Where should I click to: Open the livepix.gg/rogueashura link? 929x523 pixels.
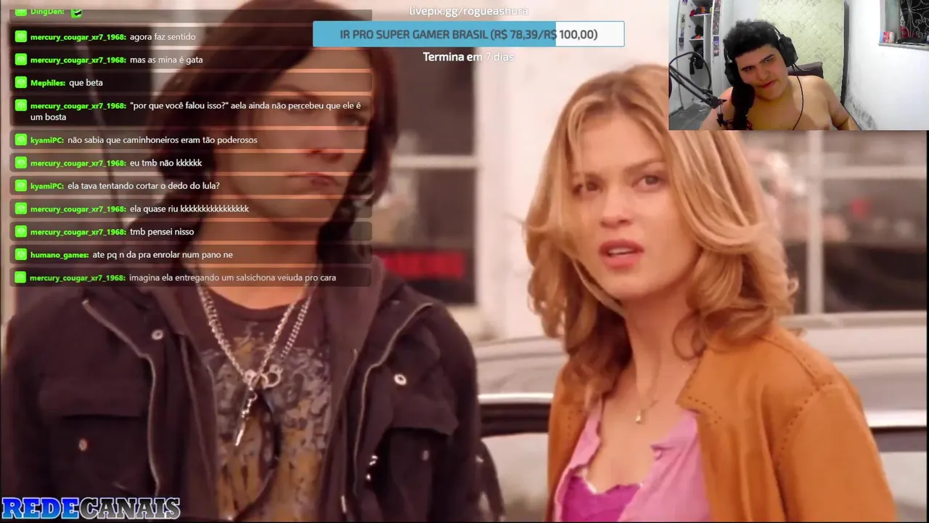(x=469, y=11)
